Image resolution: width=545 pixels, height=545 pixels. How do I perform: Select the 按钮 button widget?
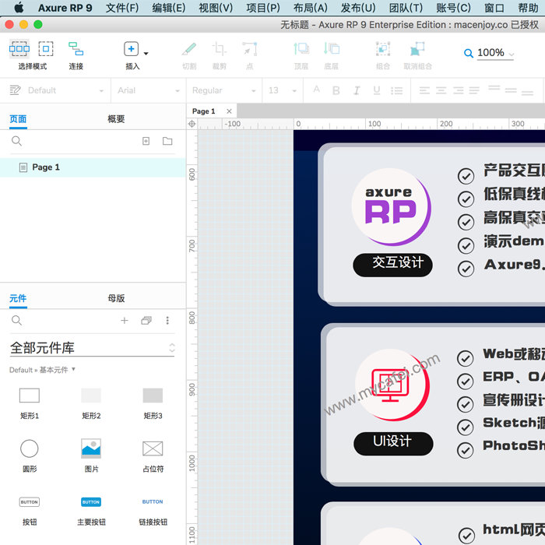click(x=30, y=510)
